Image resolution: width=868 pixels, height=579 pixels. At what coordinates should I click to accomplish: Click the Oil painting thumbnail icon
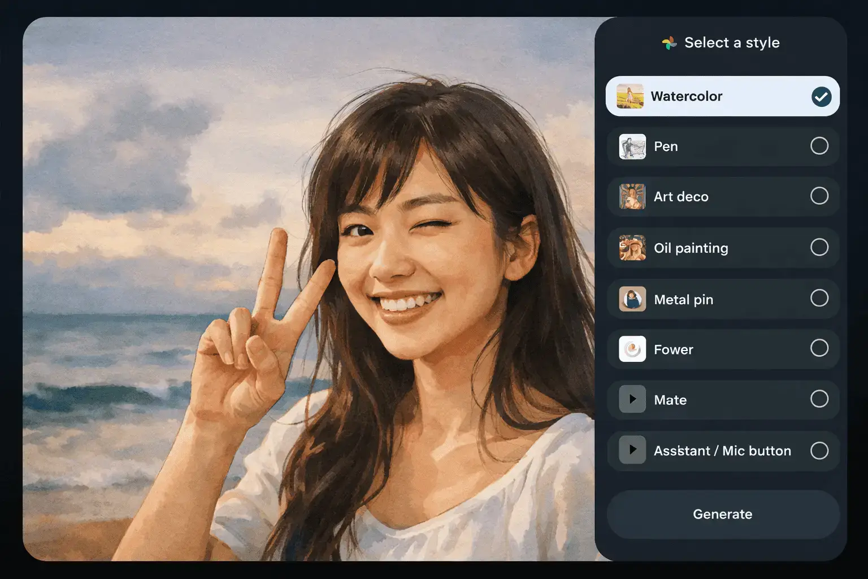tap(632, 248)
